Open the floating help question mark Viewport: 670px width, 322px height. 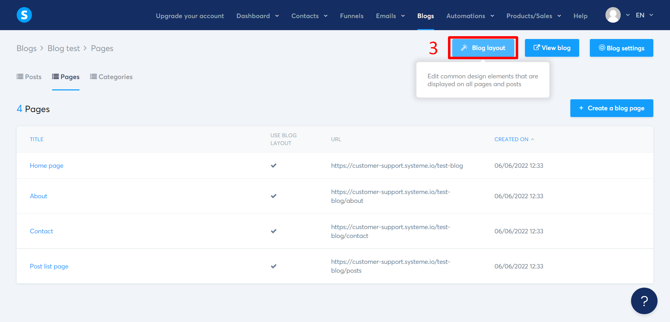click(644, 301)
